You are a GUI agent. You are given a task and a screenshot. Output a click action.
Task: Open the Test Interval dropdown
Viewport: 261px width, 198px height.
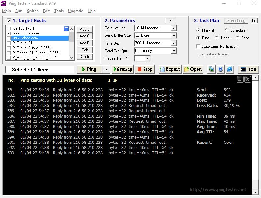coord(173,28)
